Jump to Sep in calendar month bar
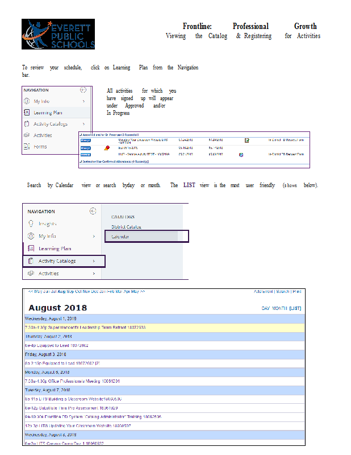The height and width of the screenshot is (455, 351). click(70, 291)
